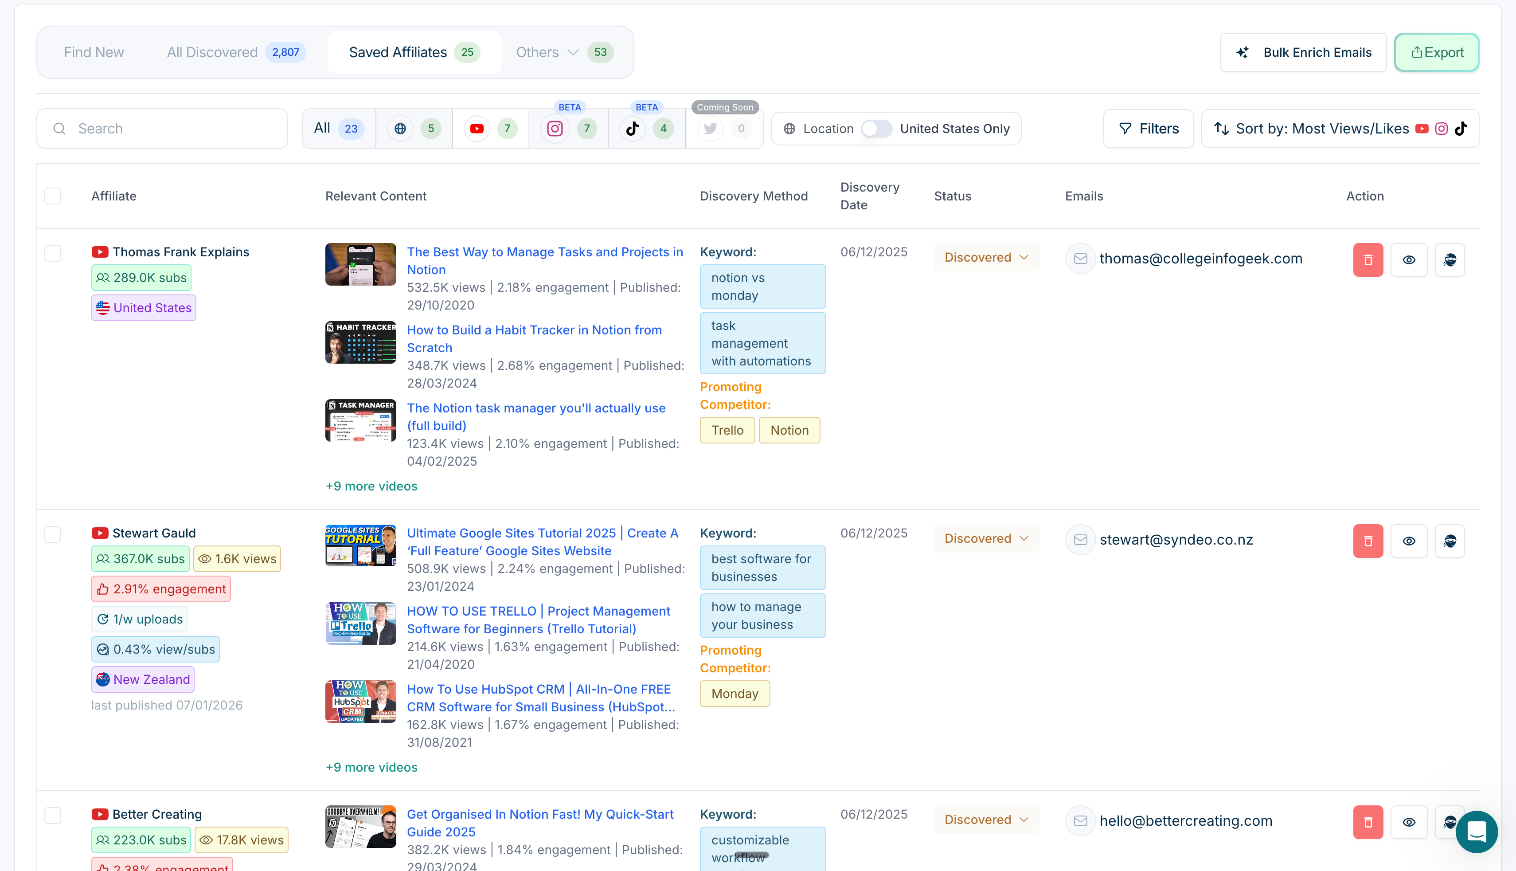Select the globe web platform filter
The height and width of the screenshot is (871, 1516).
click(x=400, y=128)
